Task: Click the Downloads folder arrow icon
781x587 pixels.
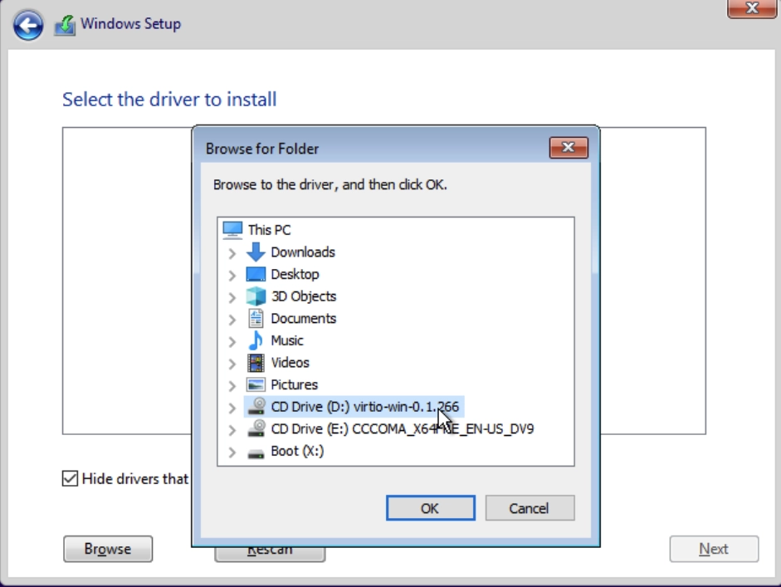Action: (x=256, y=252)
